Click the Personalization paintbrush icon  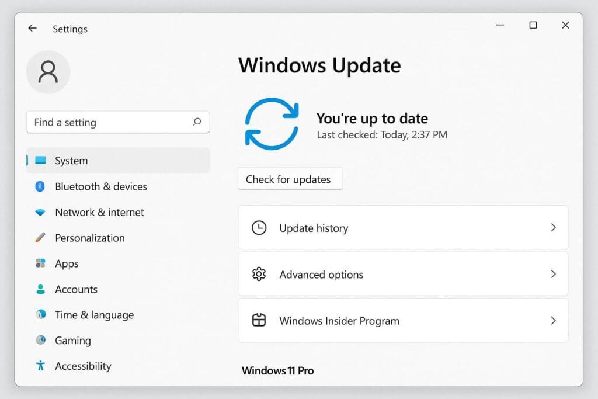[x=40, y=238]
